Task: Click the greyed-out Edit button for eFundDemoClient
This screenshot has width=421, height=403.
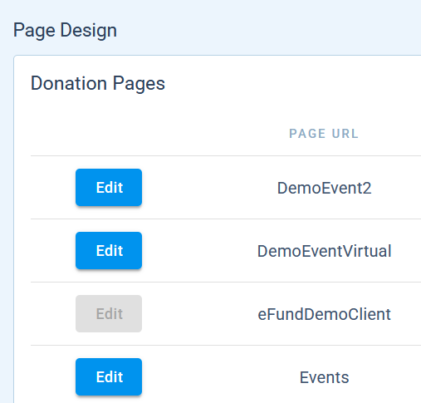Action: (109, 314)
